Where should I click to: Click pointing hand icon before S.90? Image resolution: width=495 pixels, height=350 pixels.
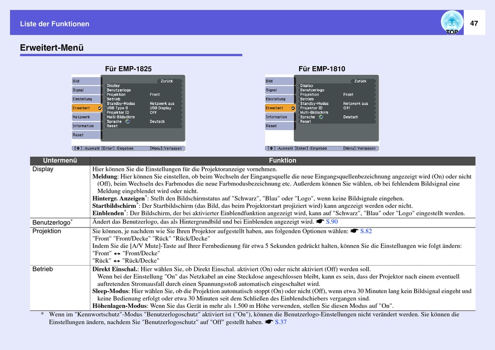pyautogui.click(x=320, y=221)
